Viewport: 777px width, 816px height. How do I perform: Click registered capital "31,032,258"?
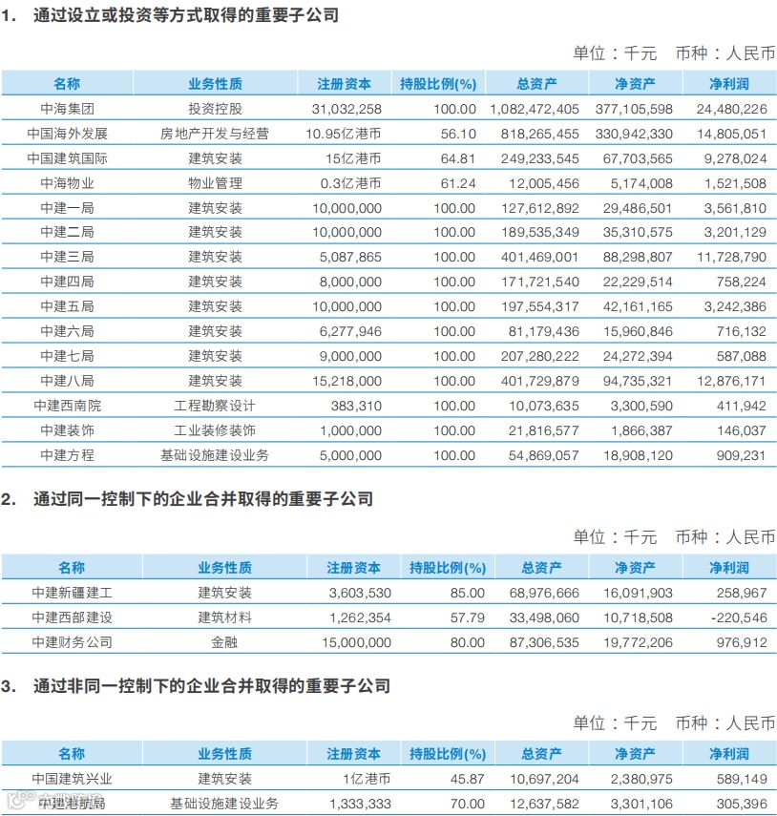[x=346, y=109]
